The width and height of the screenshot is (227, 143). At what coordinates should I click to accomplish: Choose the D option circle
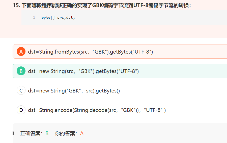(x=21, y=110)
